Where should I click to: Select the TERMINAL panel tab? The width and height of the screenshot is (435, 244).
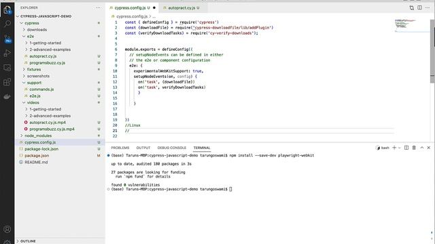[202, 148]
